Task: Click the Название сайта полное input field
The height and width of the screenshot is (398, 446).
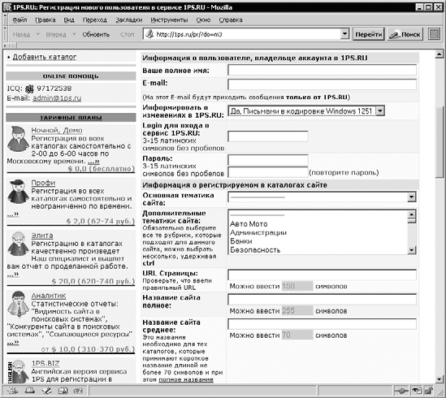Action: click(322, 299)
